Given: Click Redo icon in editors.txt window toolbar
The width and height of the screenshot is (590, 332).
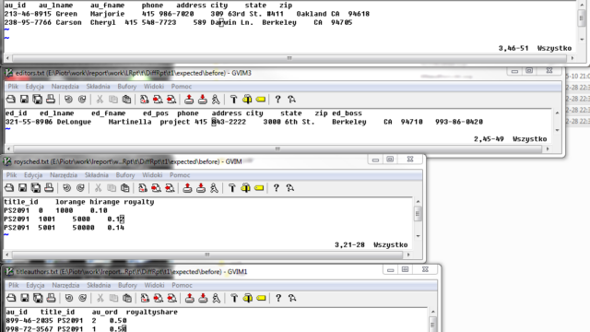Looking at the screenshot, I should [x=82, y=100].
